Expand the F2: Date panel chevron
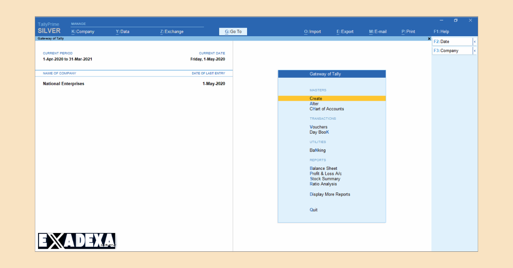The height and width of the screenshot is (268, 513). [x=474, y=41]
